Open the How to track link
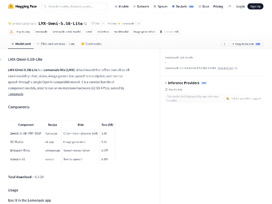Viewport: 272px width, 204px height. (x=225, y=68)
